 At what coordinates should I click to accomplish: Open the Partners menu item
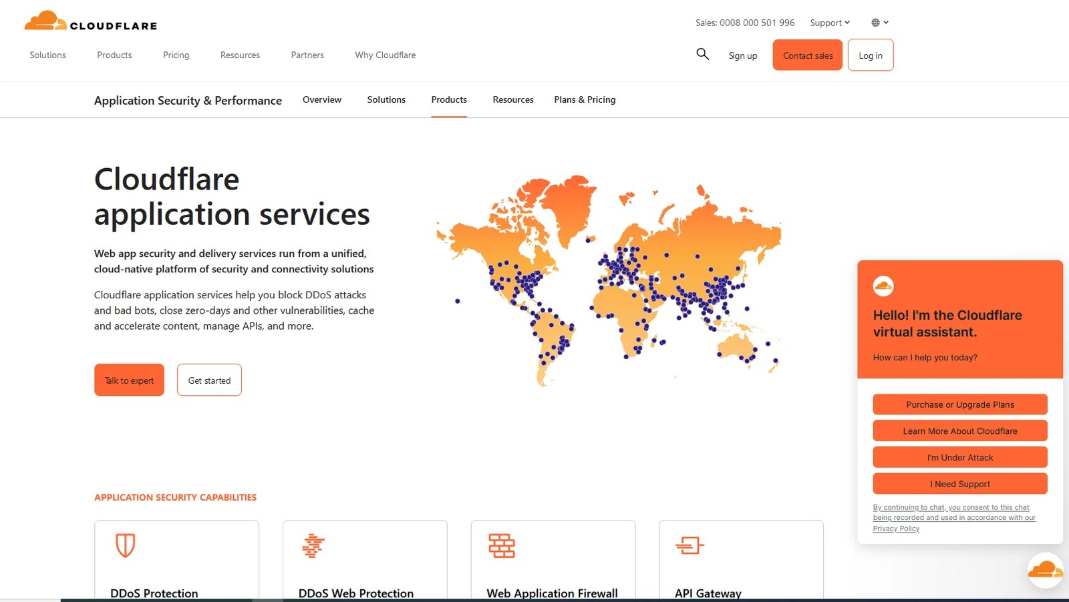(307, 55)
